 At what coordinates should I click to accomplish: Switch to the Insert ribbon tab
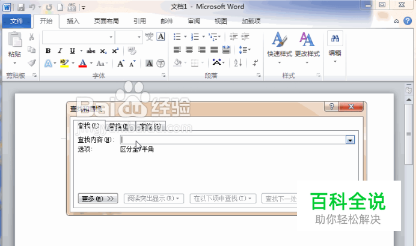[73, 21]
